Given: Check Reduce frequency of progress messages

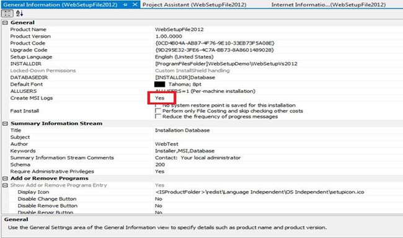Looking at the screenshot, I should click(158, 117).
